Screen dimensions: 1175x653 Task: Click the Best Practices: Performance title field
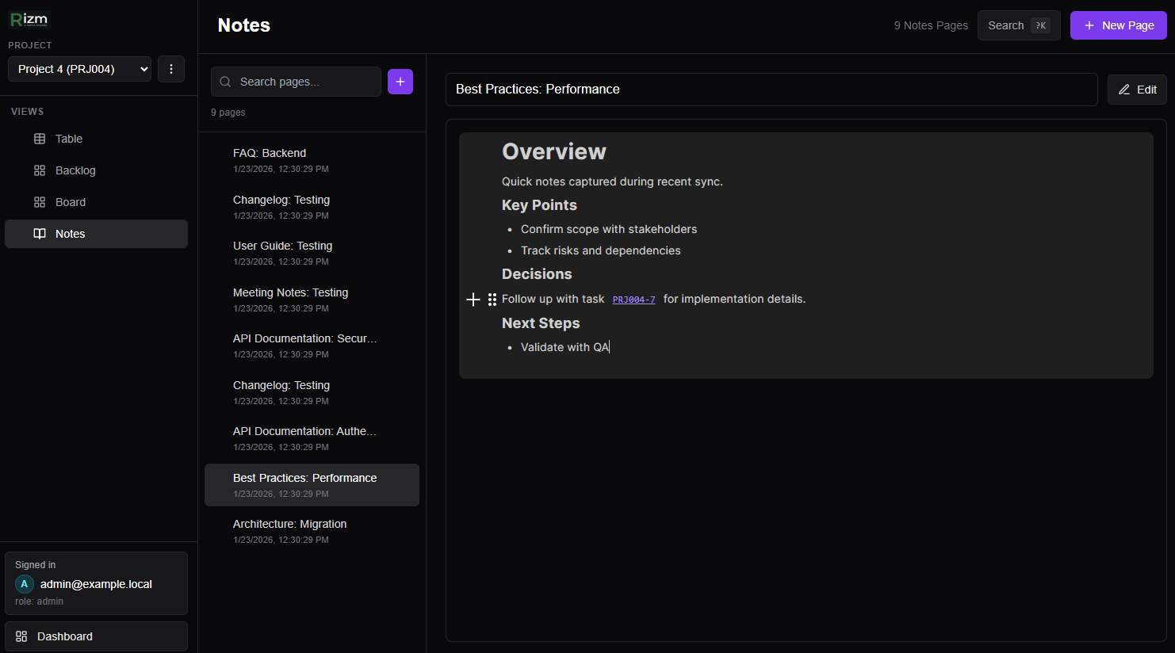click(x=771, y=90)
